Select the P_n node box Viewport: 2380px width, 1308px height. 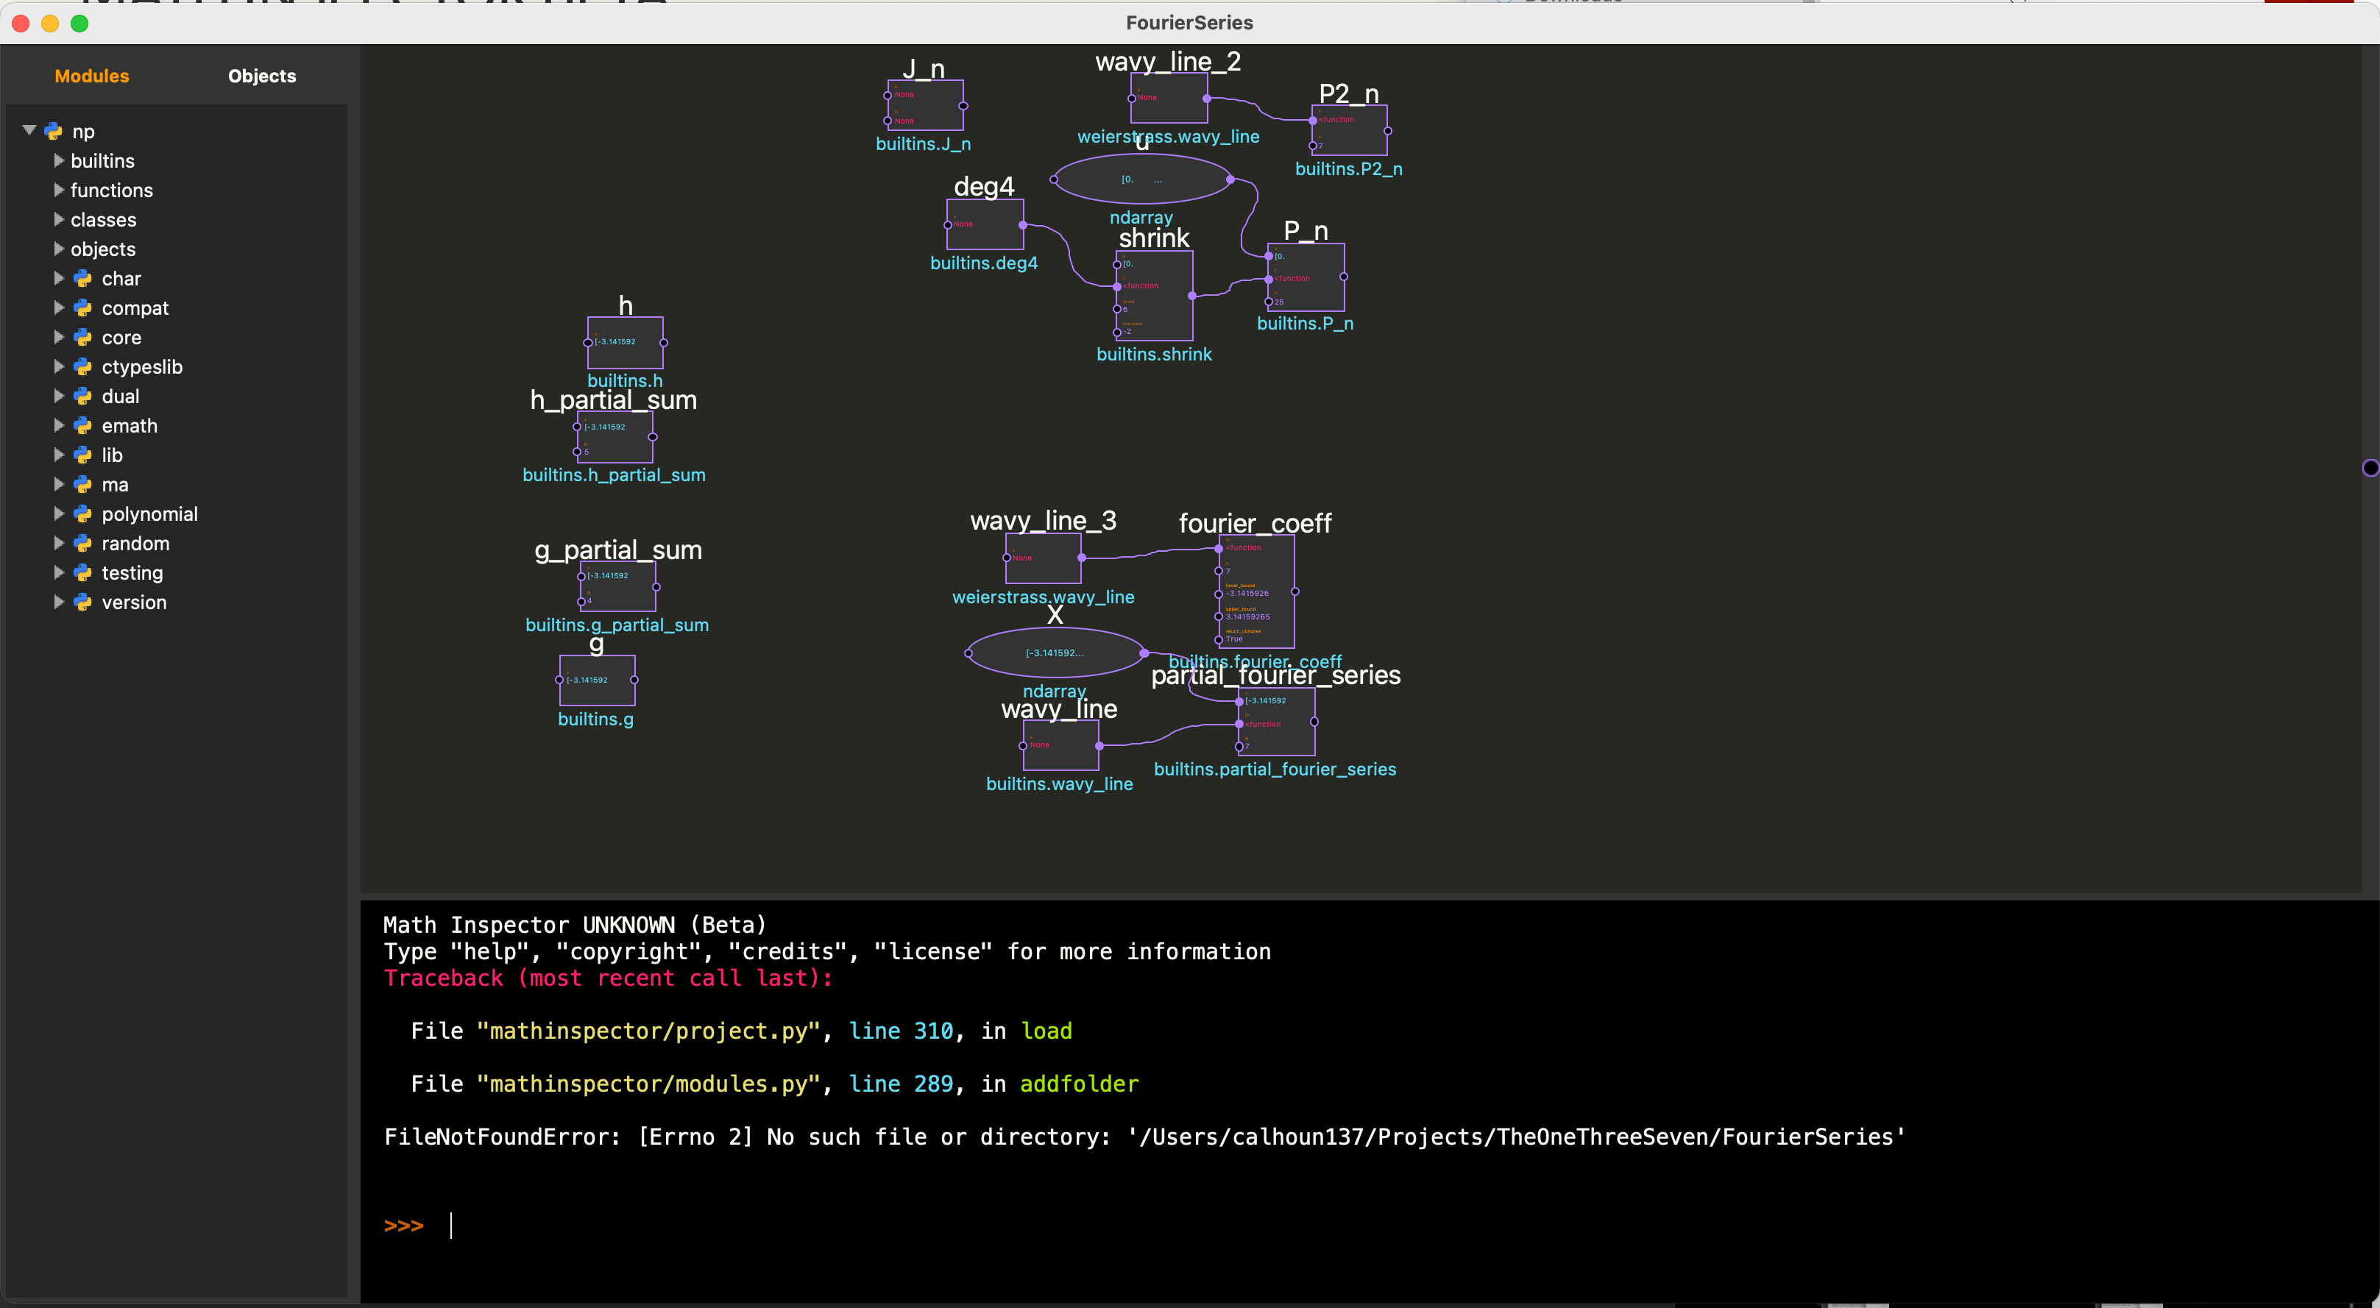(1306, 277)
